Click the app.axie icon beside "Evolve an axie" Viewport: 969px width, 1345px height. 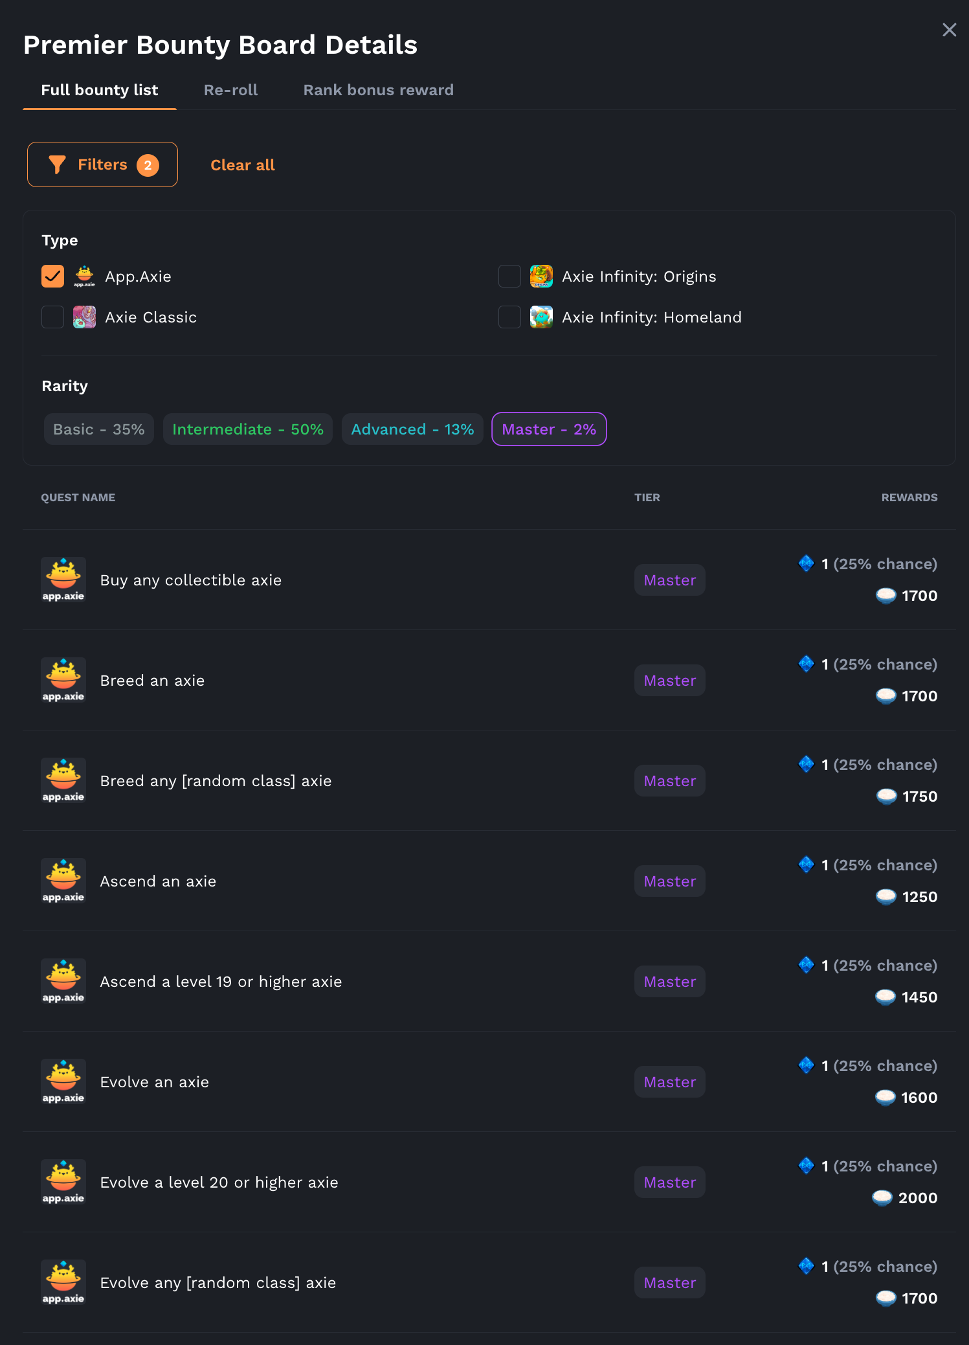63,1081
